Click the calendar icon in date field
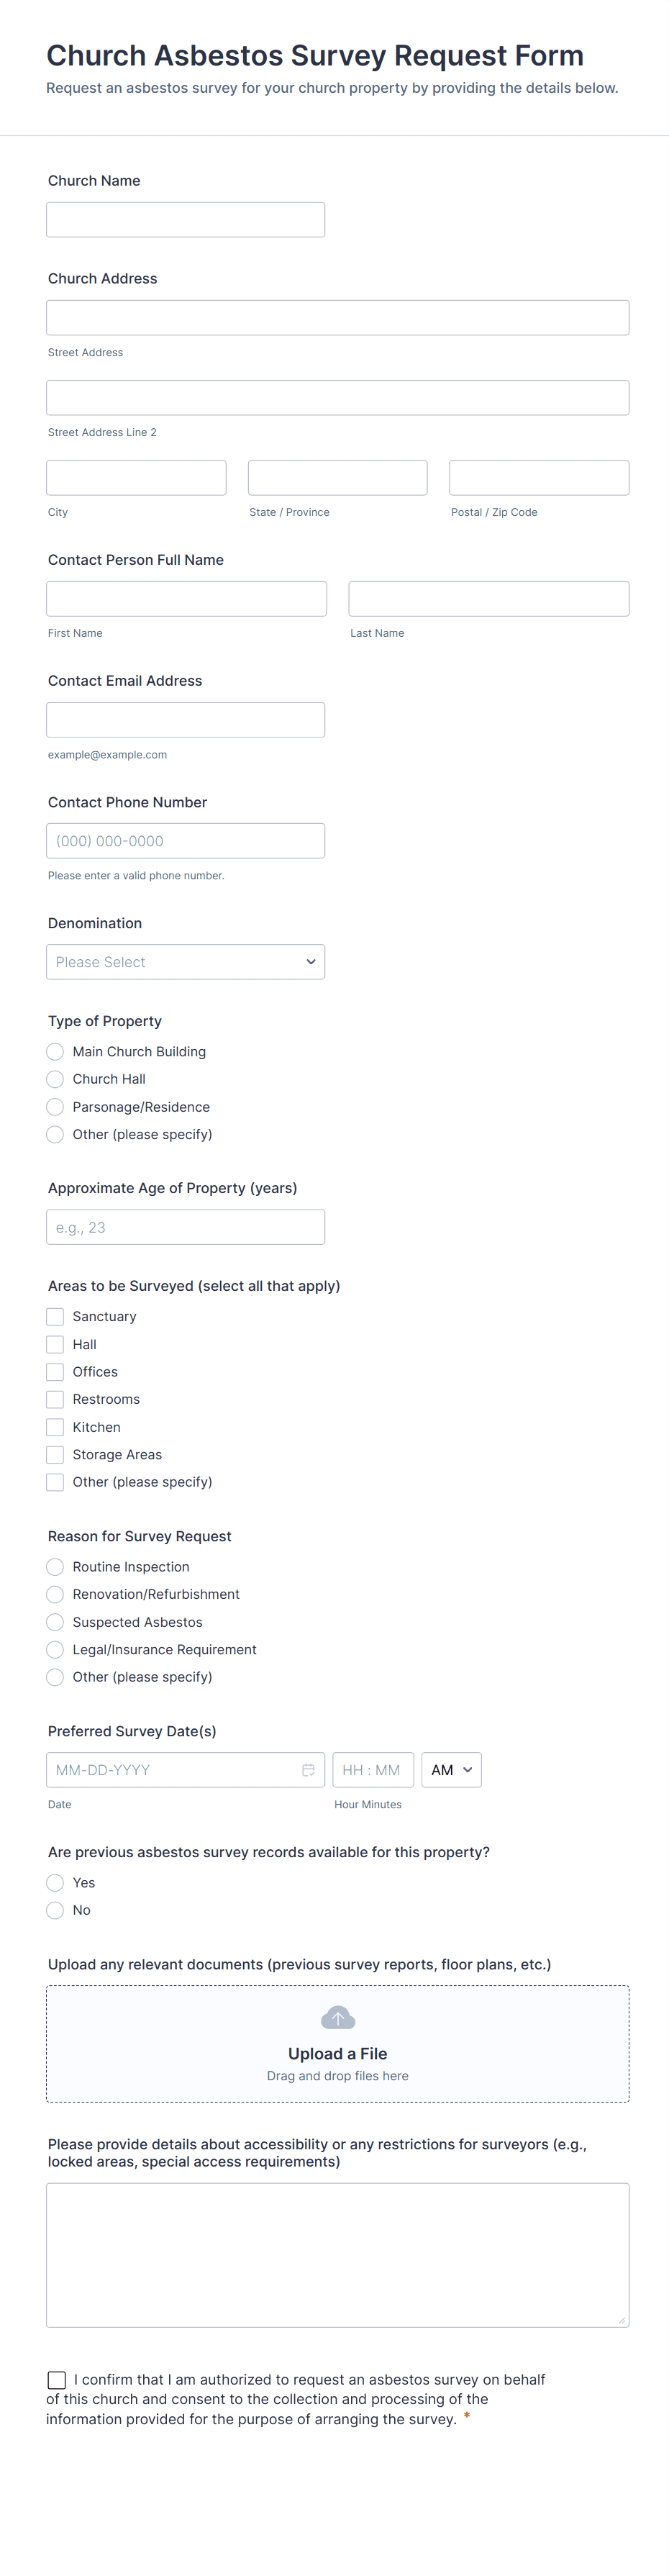 coord(308,1770)
